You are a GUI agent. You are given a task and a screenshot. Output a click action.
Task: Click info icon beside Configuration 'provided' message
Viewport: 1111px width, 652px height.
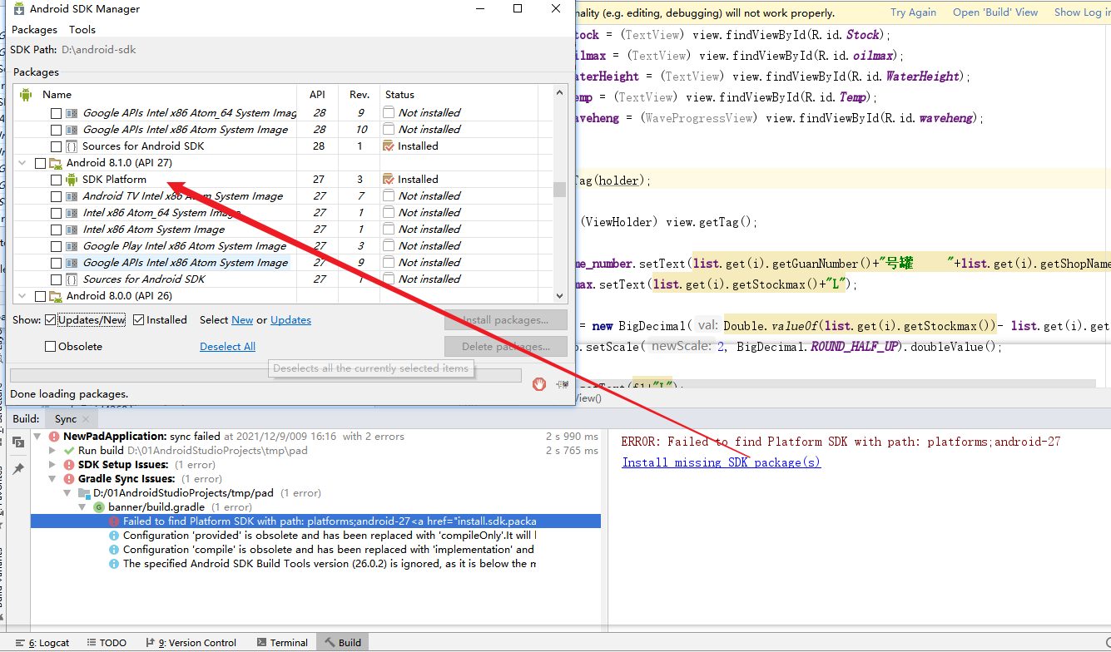tap(114, 536)
